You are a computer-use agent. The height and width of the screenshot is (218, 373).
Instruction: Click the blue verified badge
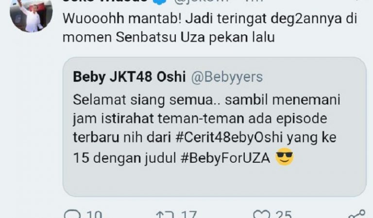coord(159,1)
